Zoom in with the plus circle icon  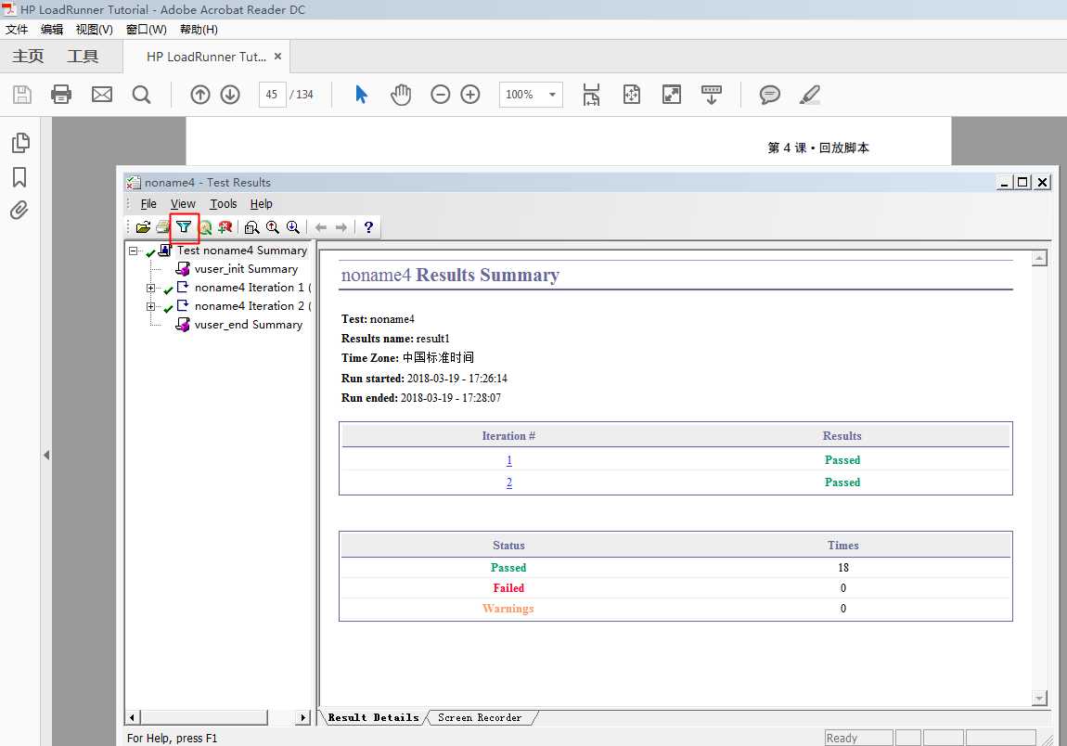[x=470, y=94]
